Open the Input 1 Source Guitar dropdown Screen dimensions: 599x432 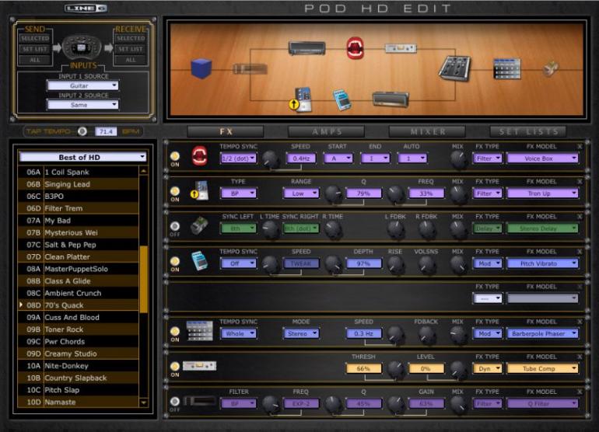(x=83, y=86)
